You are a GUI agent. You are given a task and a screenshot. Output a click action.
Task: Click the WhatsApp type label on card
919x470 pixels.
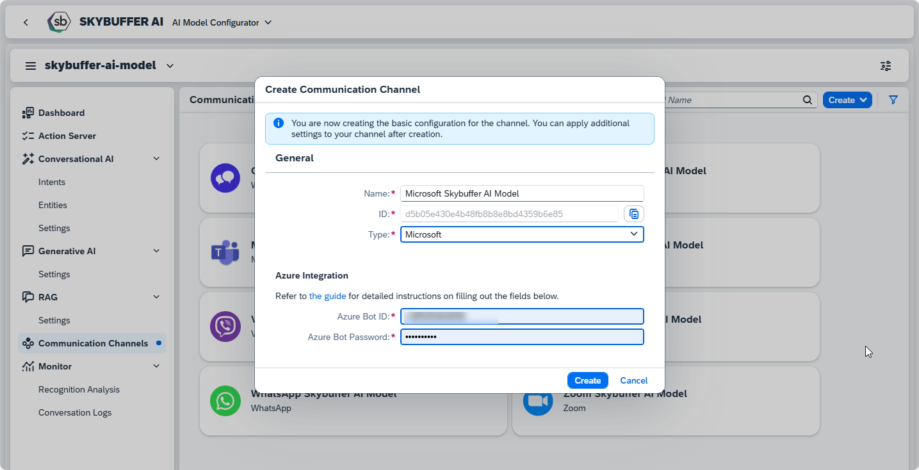point(271,408)
